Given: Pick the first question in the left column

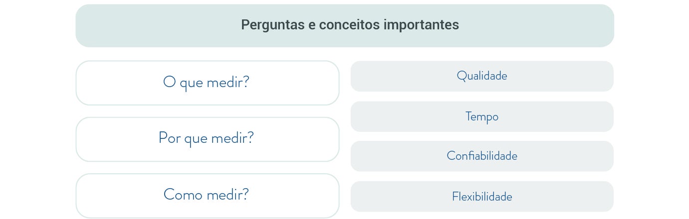Looking at the screenshot, I should [207, 83].
